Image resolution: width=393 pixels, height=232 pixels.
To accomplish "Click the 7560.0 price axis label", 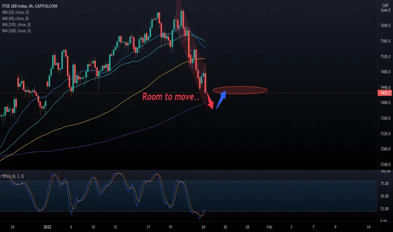I will (385, 41).
